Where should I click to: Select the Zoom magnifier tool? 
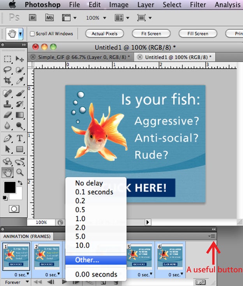19,172
